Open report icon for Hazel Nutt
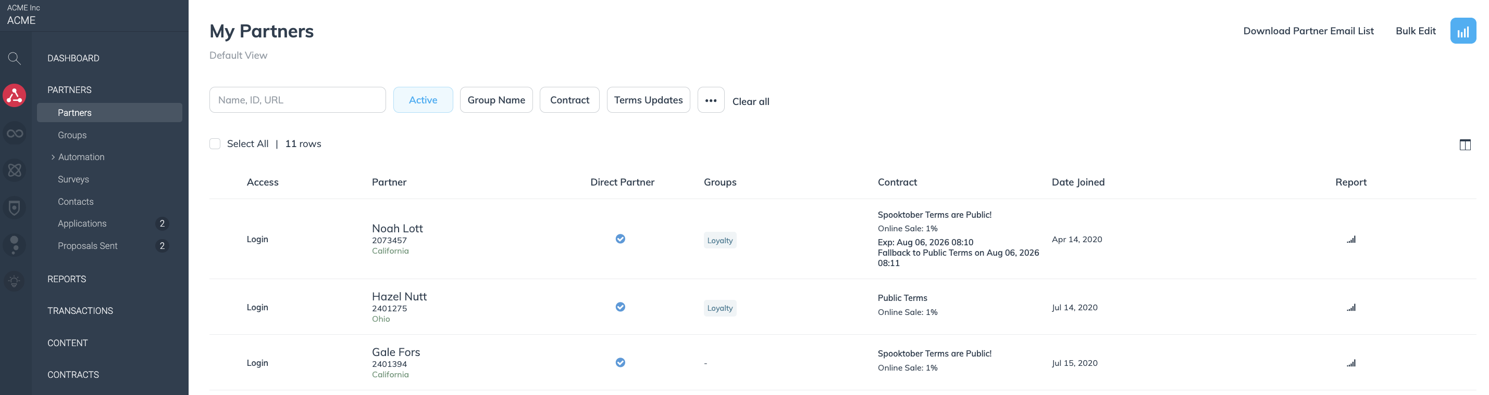Image resolution: width=1489 pixels, height=395 pixels. [x=1350, y=307]
